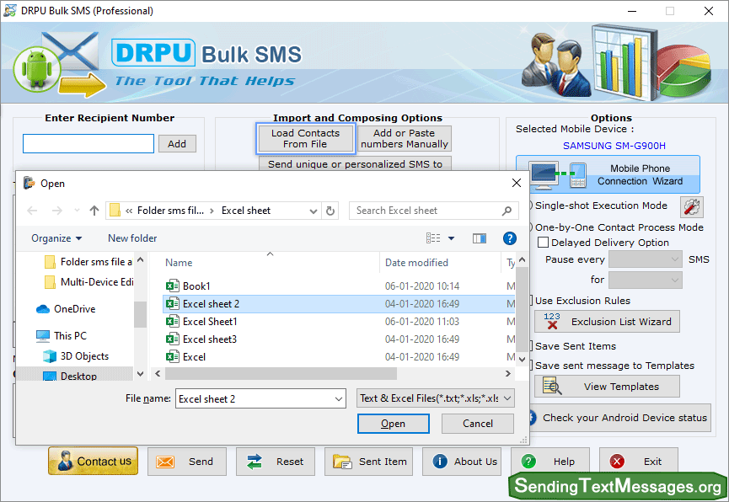This screenshot has width=729, height=502.
Task: Click the Name column header
Action: pyautogui.click(x=179, y=263)
